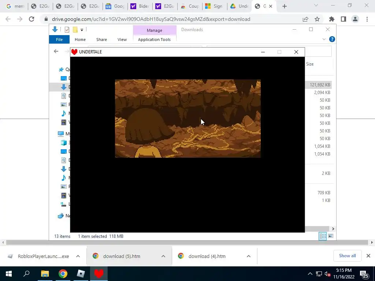
Task: Open Chrome three-dot menu
Action: (367, 19)
